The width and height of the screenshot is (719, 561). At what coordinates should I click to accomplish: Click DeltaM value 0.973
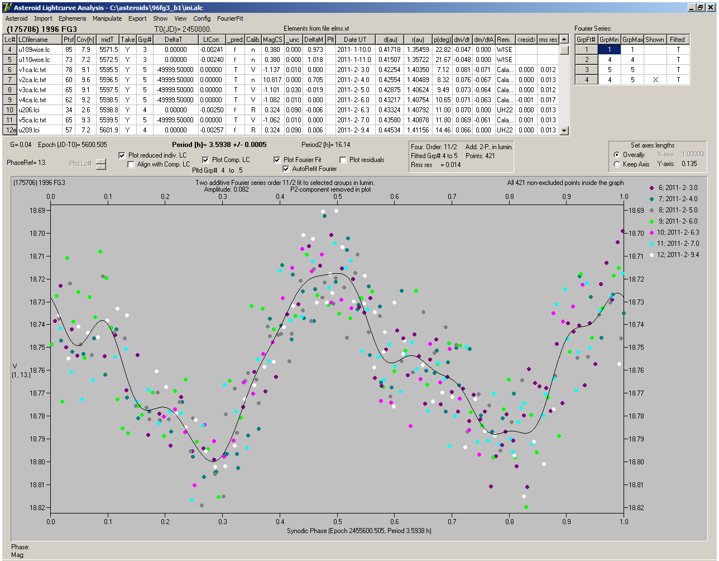pyautogui.click(x=314, y=50)
